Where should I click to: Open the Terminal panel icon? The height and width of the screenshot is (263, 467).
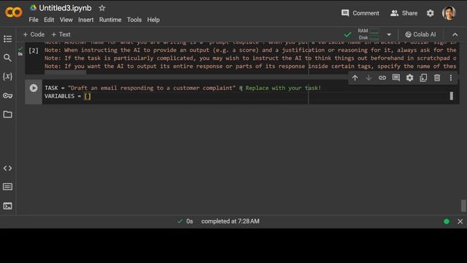click(8, 206)
